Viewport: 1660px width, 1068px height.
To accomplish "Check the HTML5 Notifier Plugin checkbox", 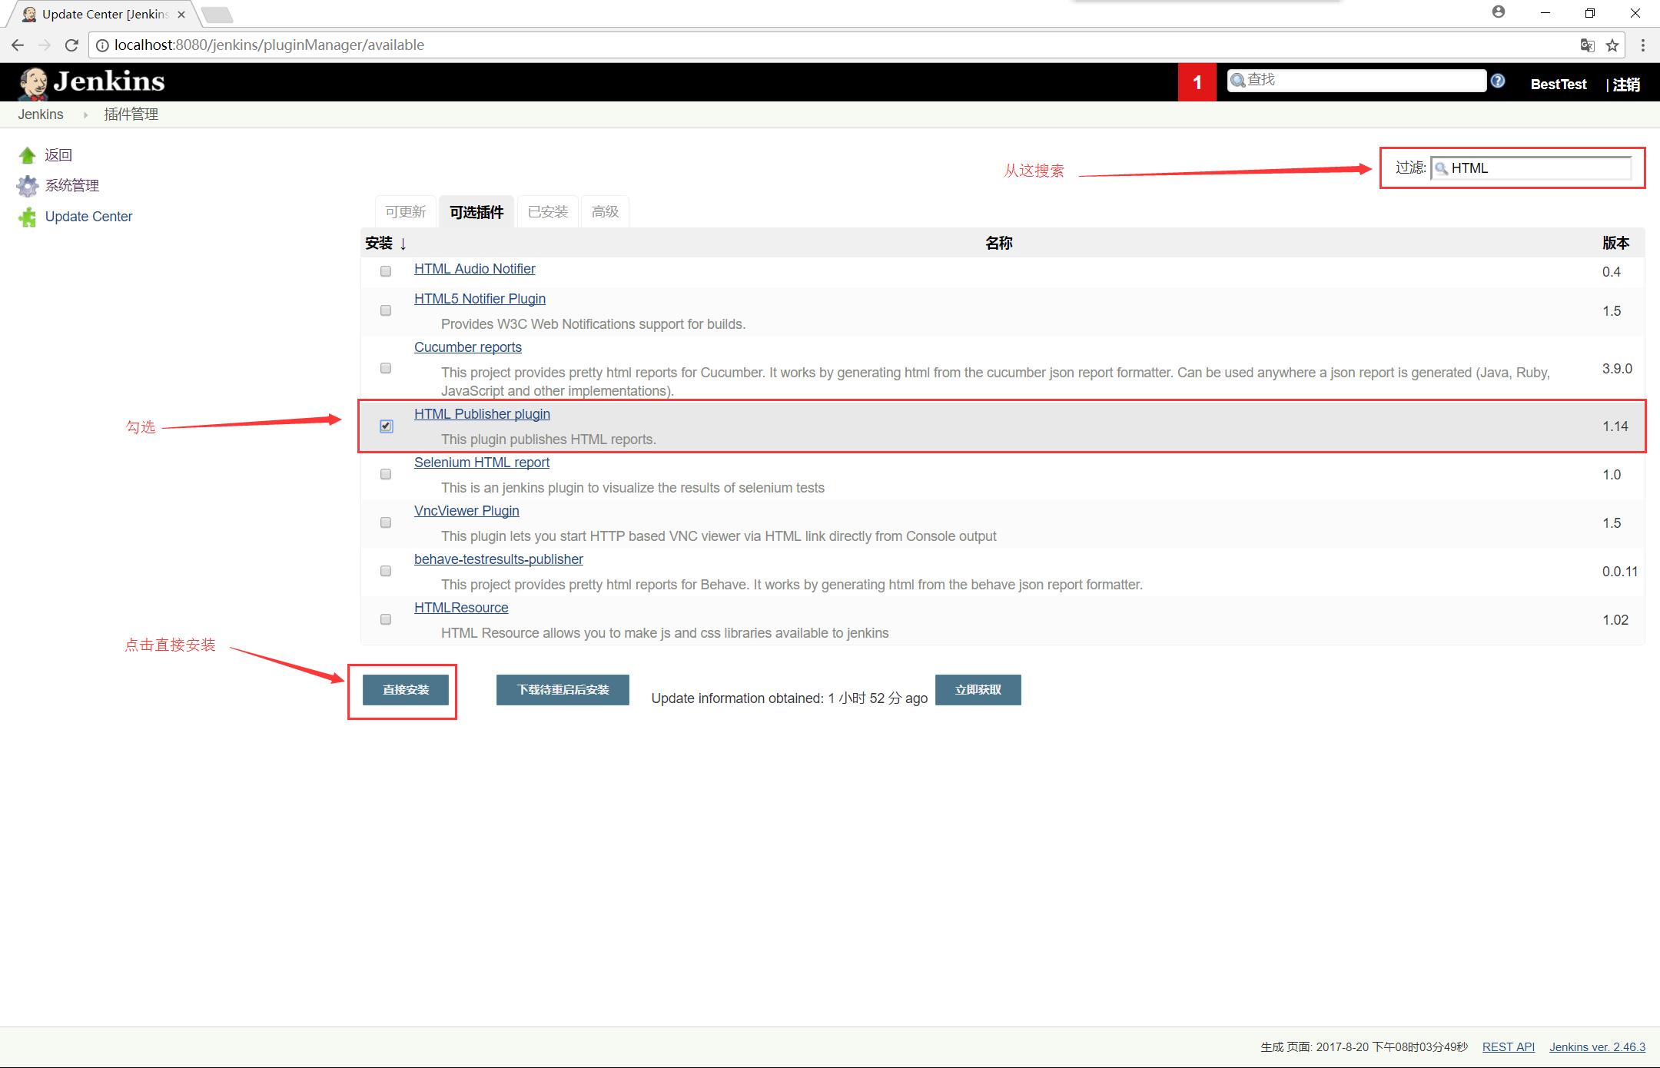I will [386, 310].
